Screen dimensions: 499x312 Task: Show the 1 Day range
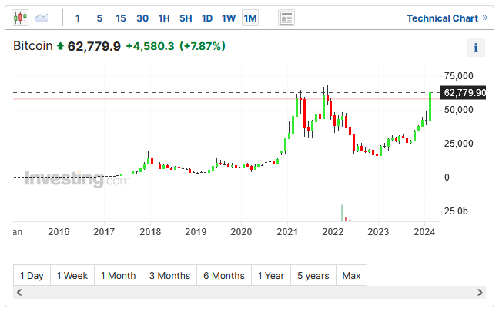tap(32, 275)
